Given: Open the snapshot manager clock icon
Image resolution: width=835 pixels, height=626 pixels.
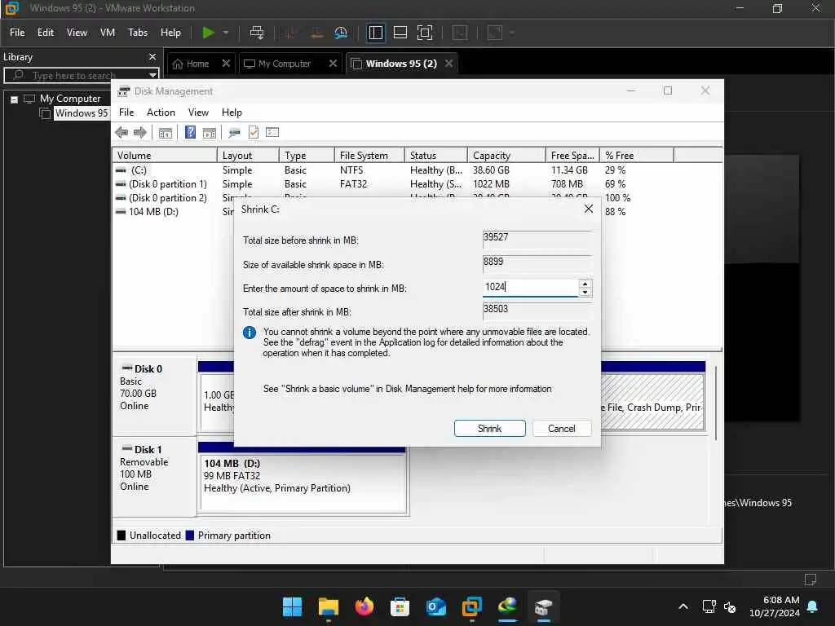Looking at the screenshot, I should point(341,33).
